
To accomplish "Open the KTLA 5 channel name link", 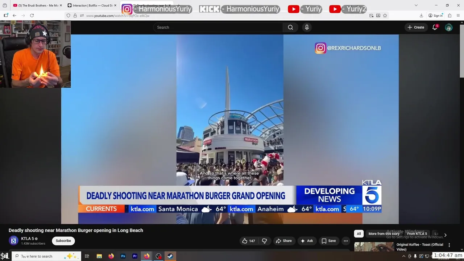I will pos(27,239).
